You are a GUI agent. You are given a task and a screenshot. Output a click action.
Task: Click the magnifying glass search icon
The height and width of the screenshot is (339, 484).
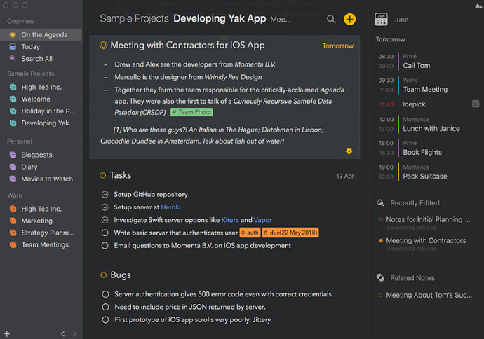pyautogui.click(x=331, y=20)
